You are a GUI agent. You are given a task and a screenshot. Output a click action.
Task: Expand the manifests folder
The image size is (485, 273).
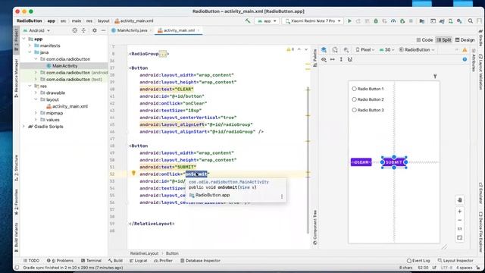[30, 45]
